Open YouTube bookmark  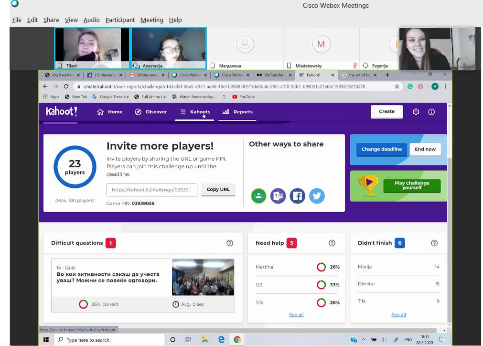click(243, 97)
